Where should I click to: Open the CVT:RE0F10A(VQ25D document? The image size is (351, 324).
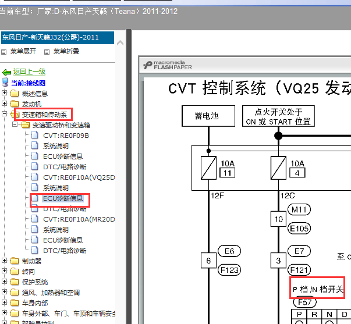79,177
